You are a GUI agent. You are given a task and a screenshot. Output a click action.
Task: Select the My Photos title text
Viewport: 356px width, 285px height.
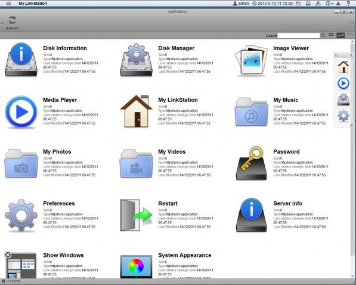tap(57, 151)
